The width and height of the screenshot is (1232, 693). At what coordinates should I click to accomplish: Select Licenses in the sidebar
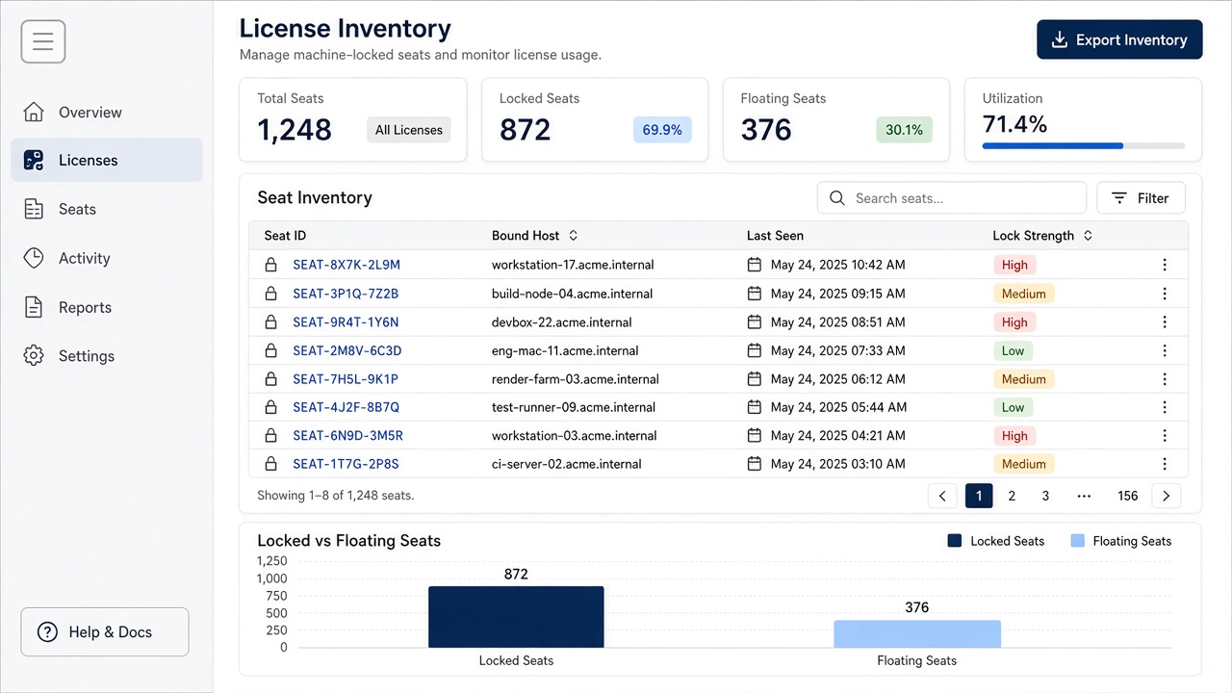(x=107, y=161)
